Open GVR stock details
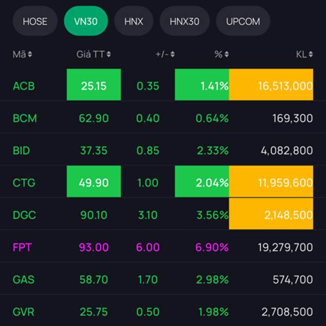 [24, 312]
